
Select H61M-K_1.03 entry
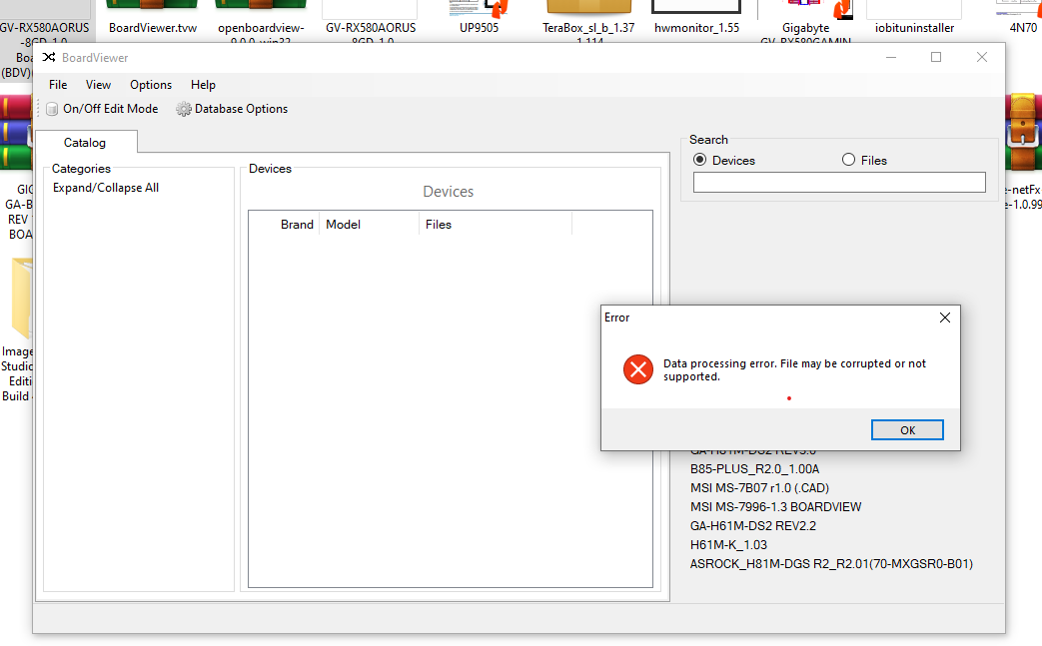coord(728,544)
